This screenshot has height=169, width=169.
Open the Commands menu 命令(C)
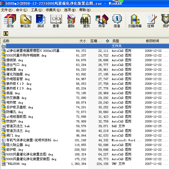pos(22,10)
